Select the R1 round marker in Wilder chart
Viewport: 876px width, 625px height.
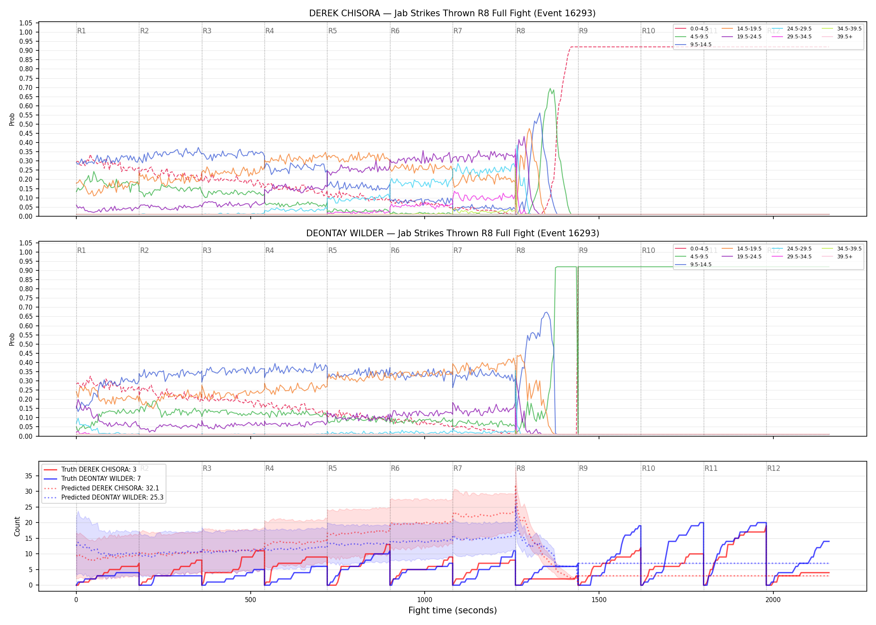pos(81,250)
